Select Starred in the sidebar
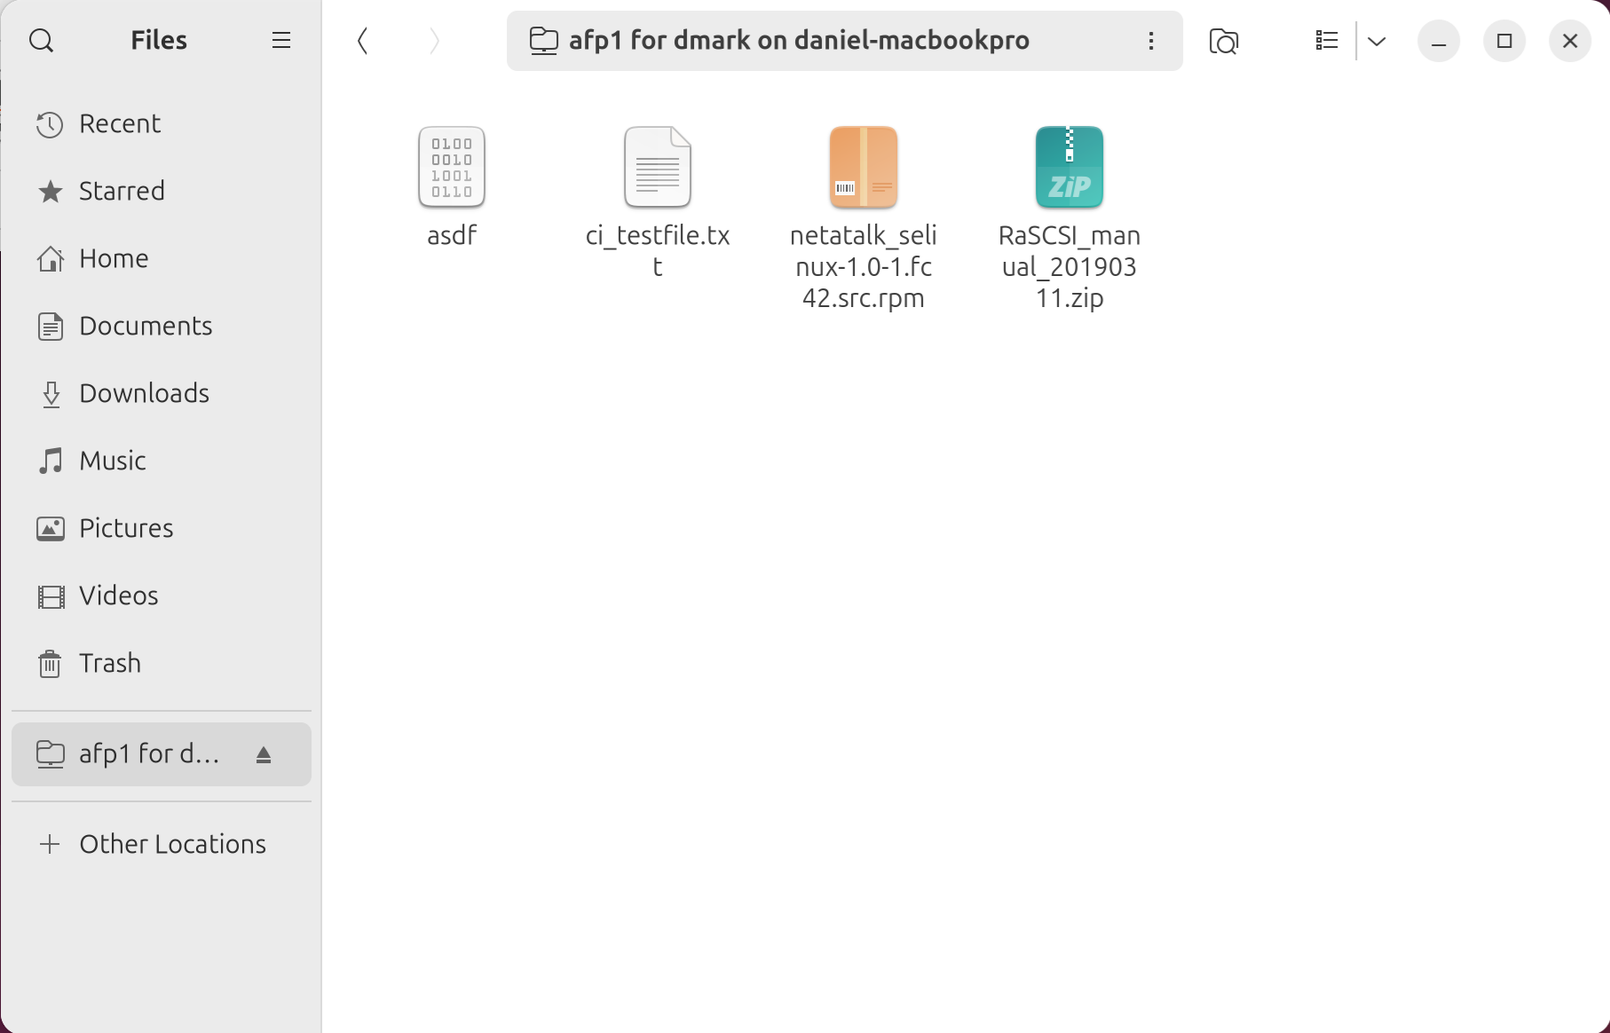 122,191
